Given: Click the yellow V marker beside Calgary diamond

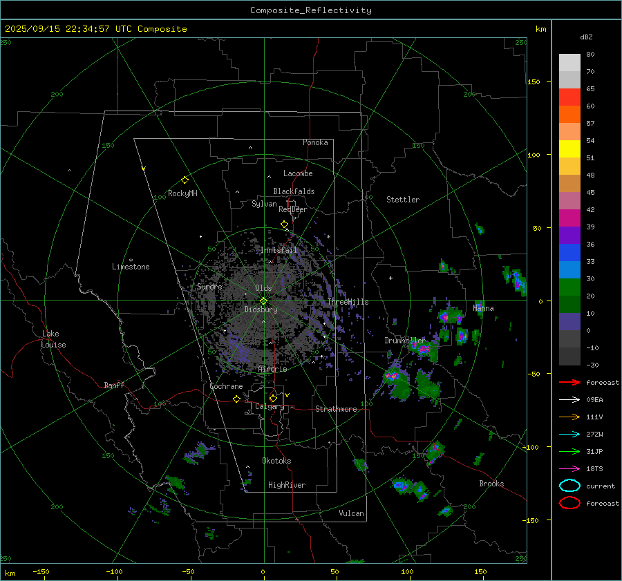Looking at the screenshot, I should pos(288,395).
